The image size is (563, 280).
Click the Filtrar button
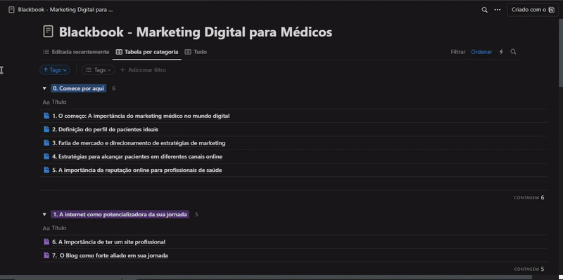pos(458,52)
